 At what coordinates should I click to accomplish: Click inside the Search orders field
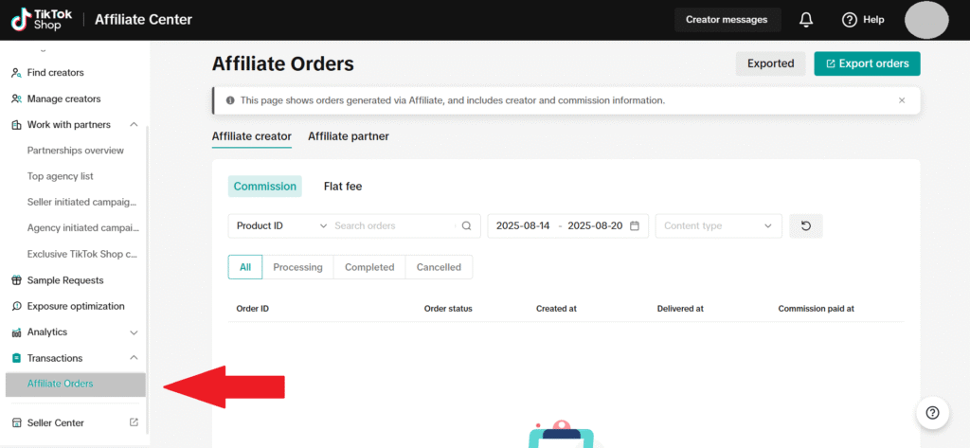tap(393, 225)
